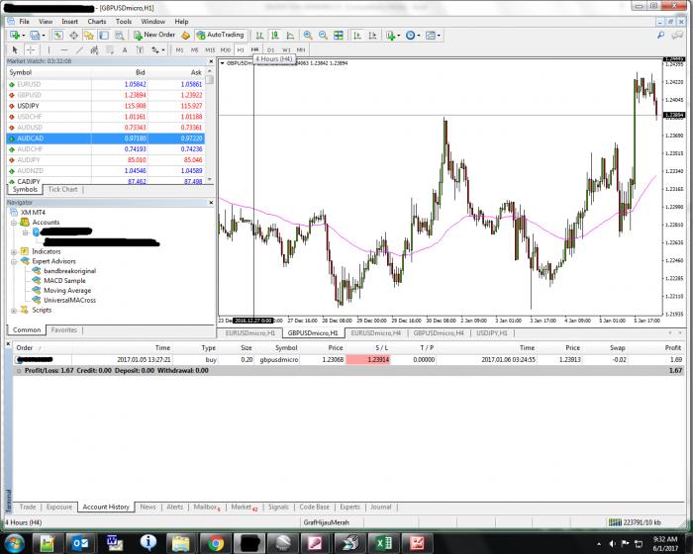The image size is (693, 554).
Task: Select the MACD Sample expert advisor
Action: pyautogui.click(x=64, y=281)
